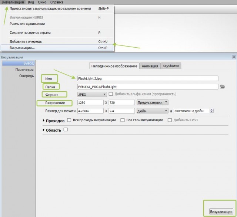Expand the 'Область' section triangle
Screen dimensions: 237x217
pyautogui.click(x=44, y=130)
